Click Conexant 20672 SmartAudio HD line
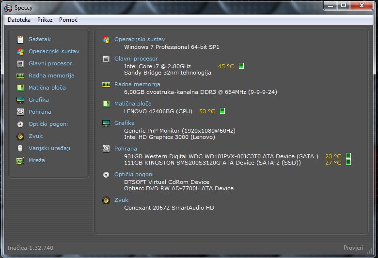 [x=169, y=208]
